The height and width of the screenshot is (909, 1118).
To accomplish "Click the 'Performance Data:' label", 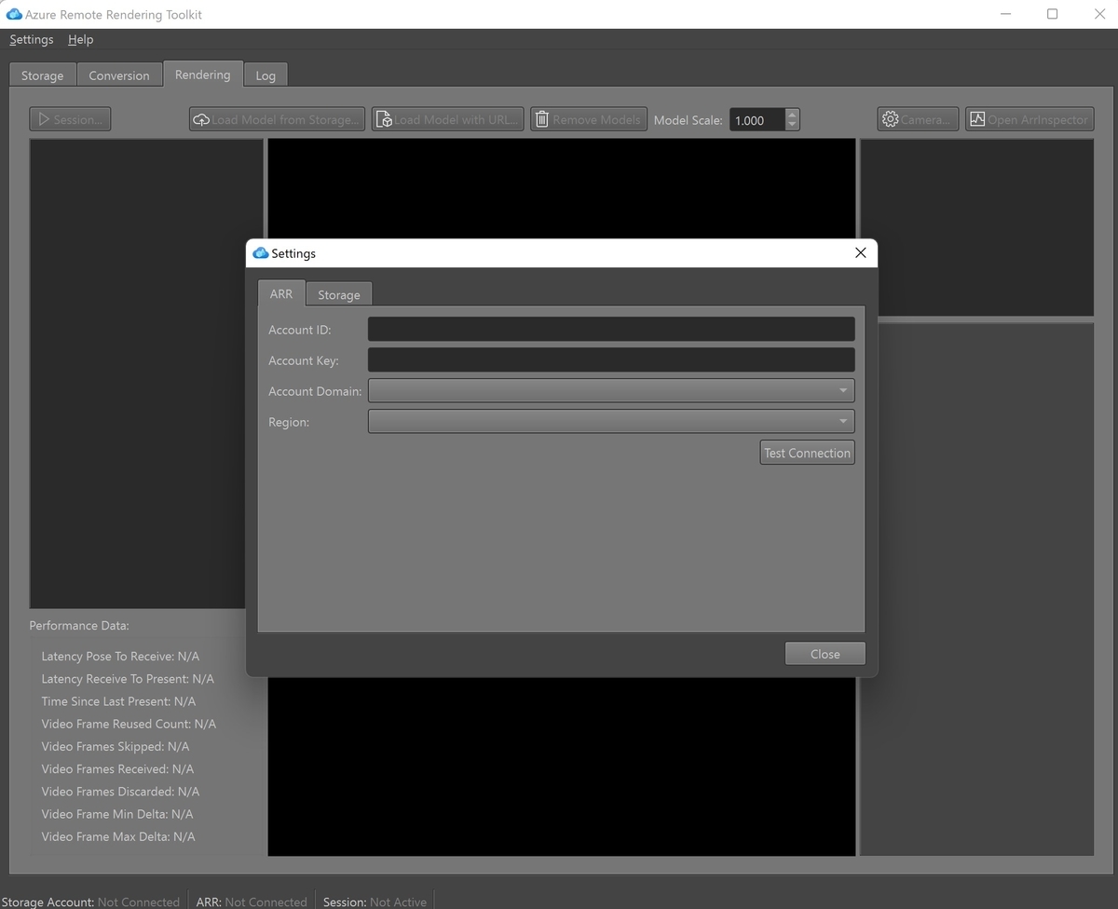I will [79, 626].
